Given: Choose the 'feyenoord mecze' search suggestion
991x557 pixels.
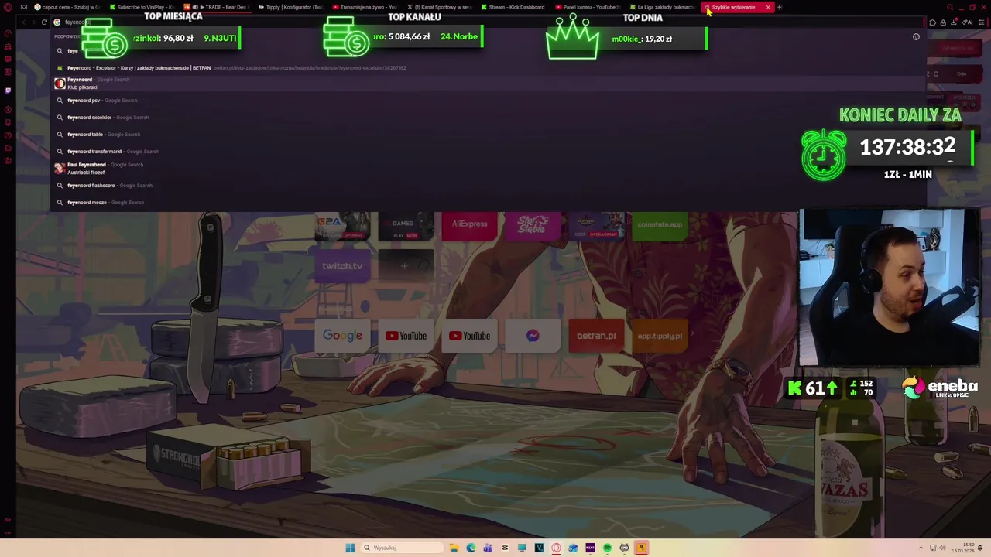Looking at the screenshot, I should (488, 203).
